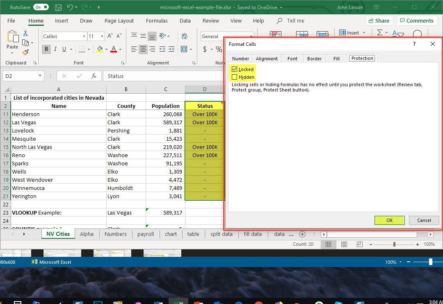
Task: Click the Format Painter brush icon
Action: pos(25,52)
